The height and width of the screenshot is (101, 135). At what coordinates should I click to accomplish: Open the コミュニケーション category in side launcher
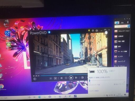pos(122,31)
